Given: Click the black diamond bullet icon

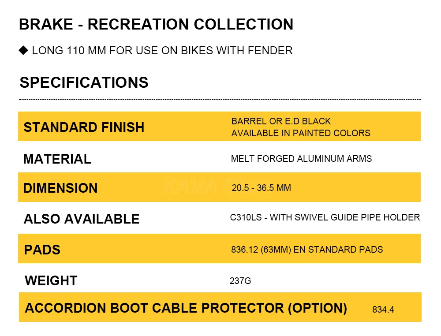Looking at the screenshot, I should pos(23,50).
